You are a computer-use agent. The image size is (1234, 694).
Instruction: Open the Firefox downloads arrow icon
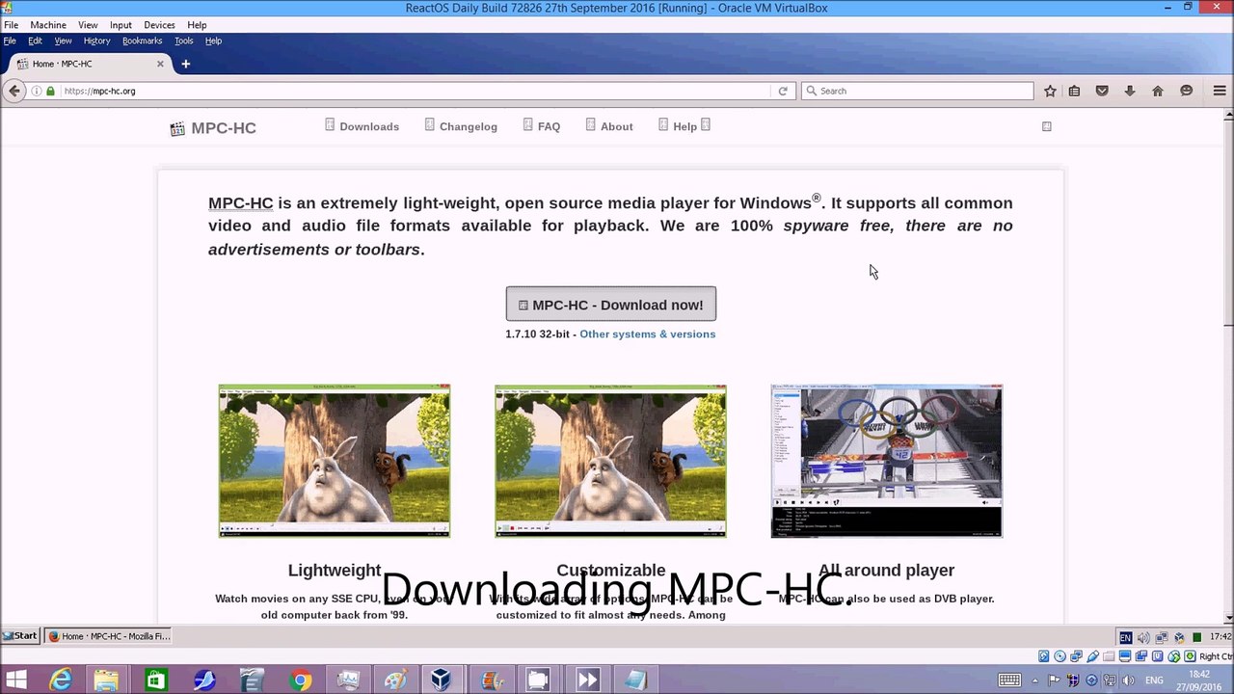tap(1130, 91)
